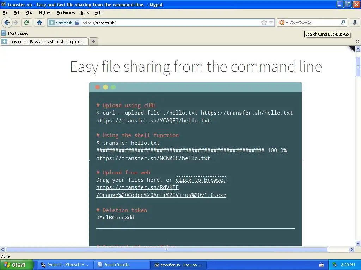
Task: Bookmark this page with the star icon
Action: [x=264, y=22]
